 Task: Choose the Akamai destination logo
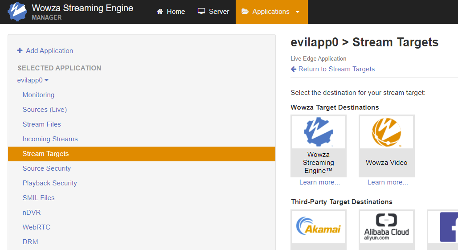click(319, 227)
